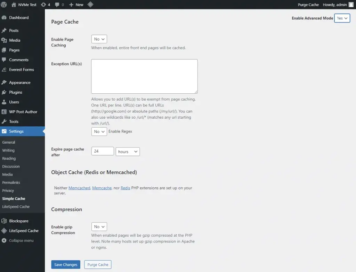The width and height of the screenshot is (356, 272).
Task: Open the WordPress logo menu
Action: [3, 5]
